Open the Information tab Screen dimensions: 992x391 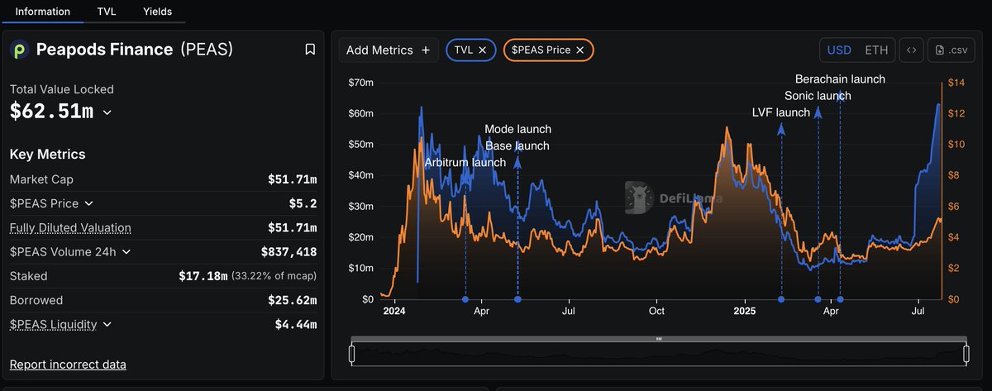[x=43, y=12]
